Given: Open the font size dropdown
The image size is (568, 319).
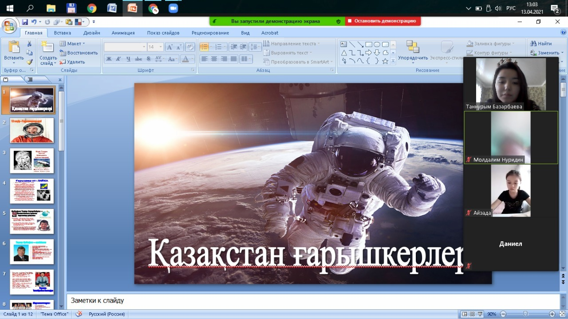Looking at the screenshot, I should pos(161,46).
